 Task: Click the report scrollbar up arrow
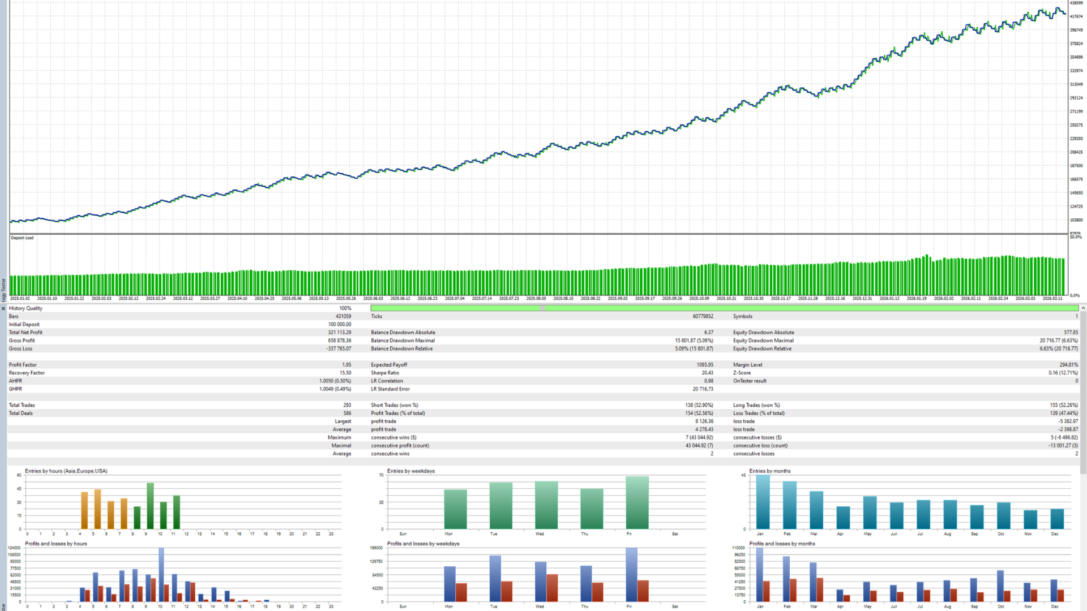(x=1083, y=308)
